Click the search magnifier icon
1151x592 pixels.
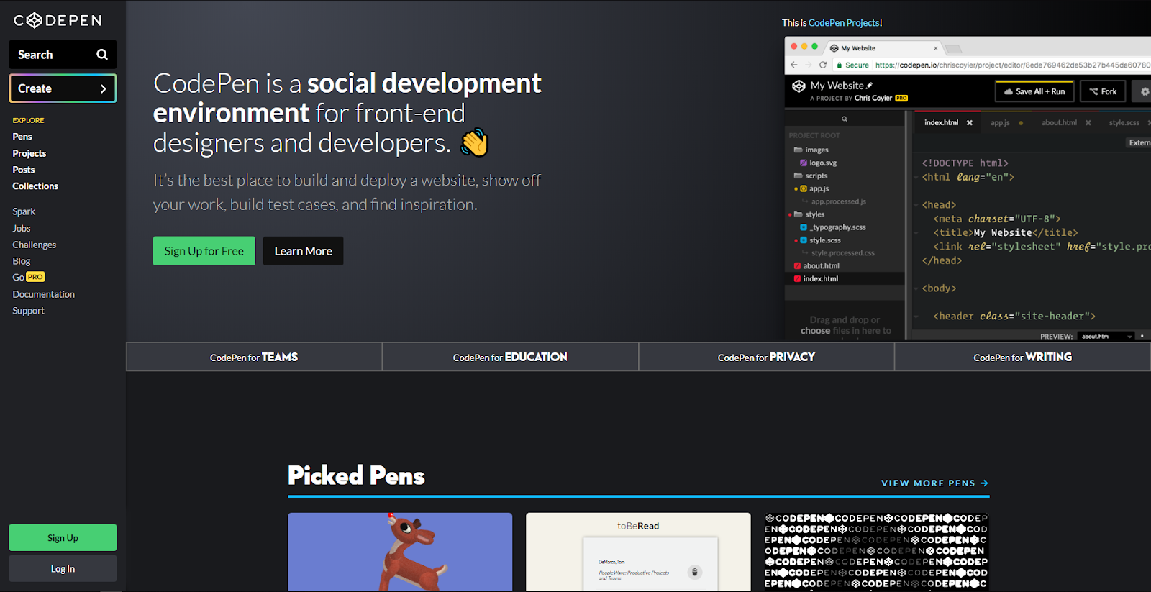[x=102, y=55]
